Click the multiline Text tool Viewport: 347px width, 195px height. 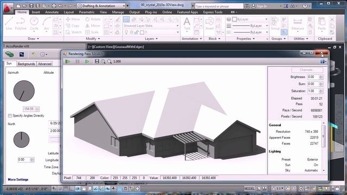click(187, 23)
